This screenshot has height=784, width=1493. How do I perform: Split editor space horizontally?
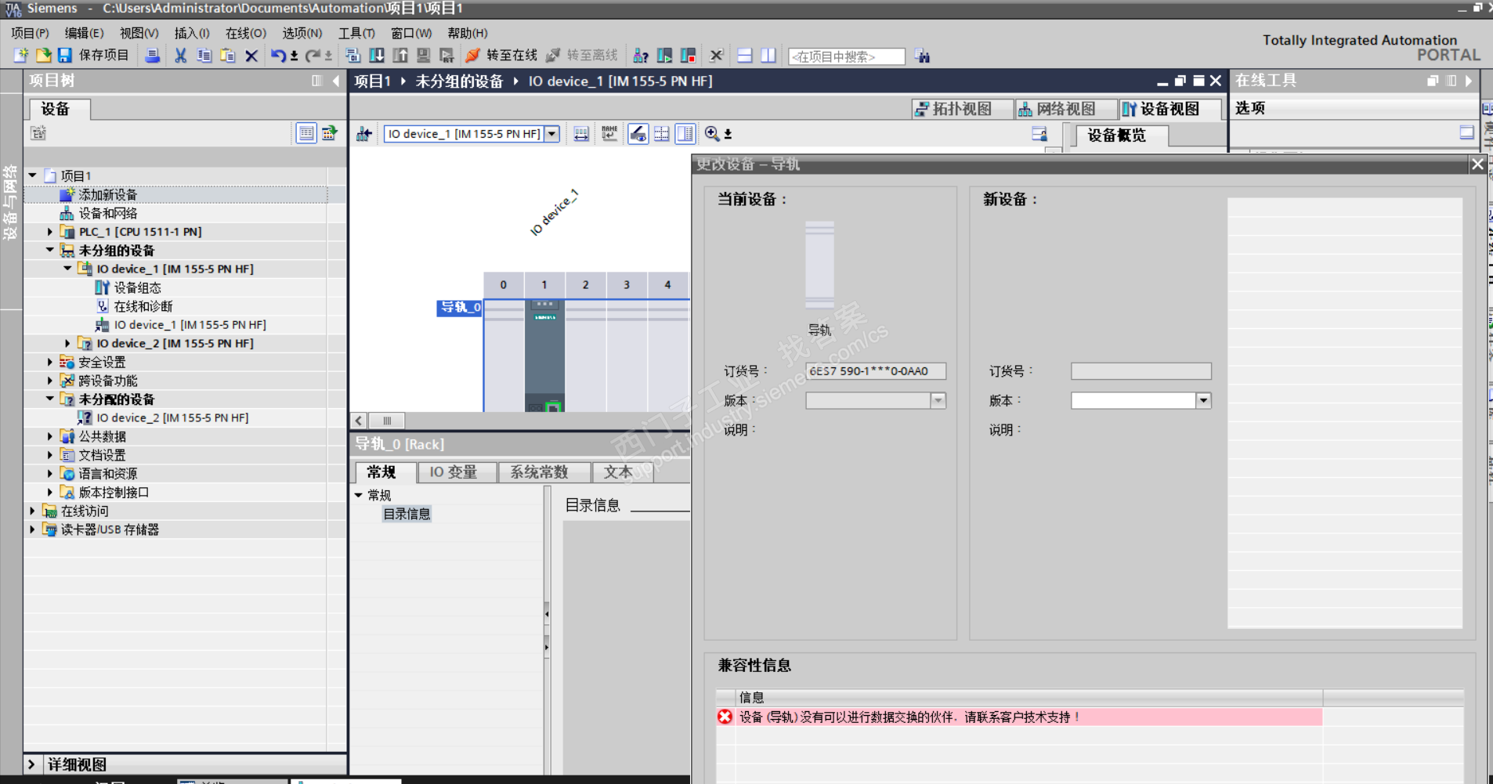745,56
